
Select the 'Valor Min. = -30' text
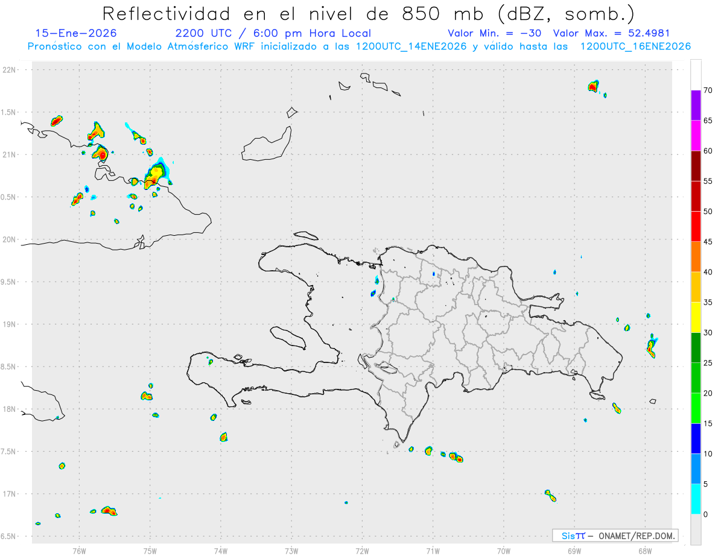[x=495, y=33]
